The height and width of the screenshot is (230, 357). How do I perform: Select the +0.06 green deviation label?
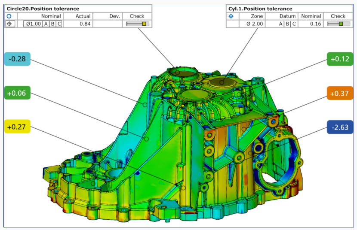coord(17,93)
